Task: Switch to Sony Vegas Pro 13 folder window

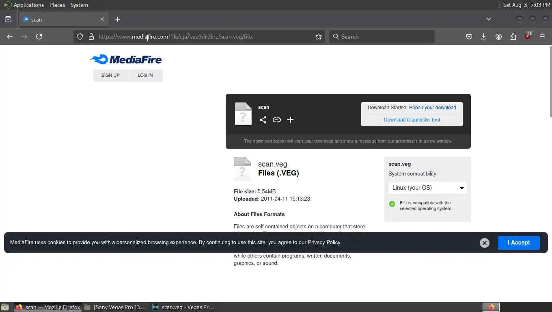Action: tap(116, 307)
